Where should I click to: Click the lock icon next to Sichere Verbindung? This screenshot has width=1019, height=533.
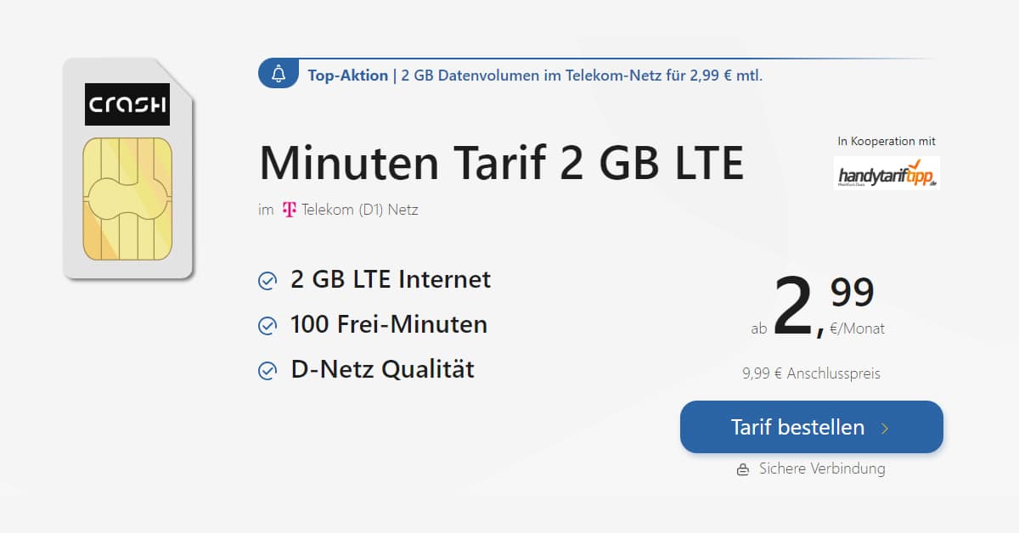(x=743, y=468)
